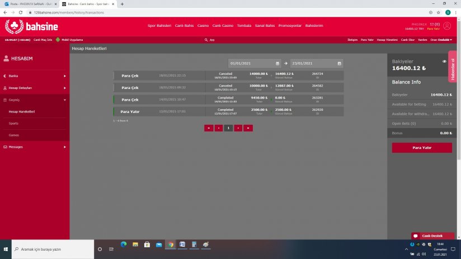The width and height of the screenshot is (461, 259).
Task: Open the Mail app on the taskbar
Action: pos(159,244)
